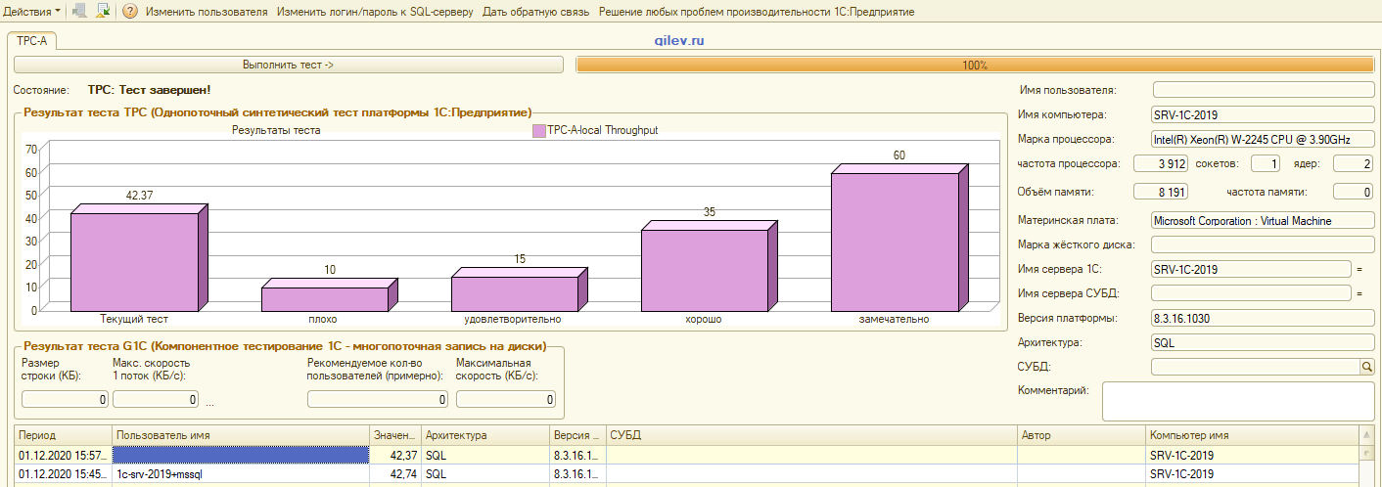Click the 100% progress bar
Image resolution: width=1382 pixels, height=487 pixels.
click(x=975, y=65)
